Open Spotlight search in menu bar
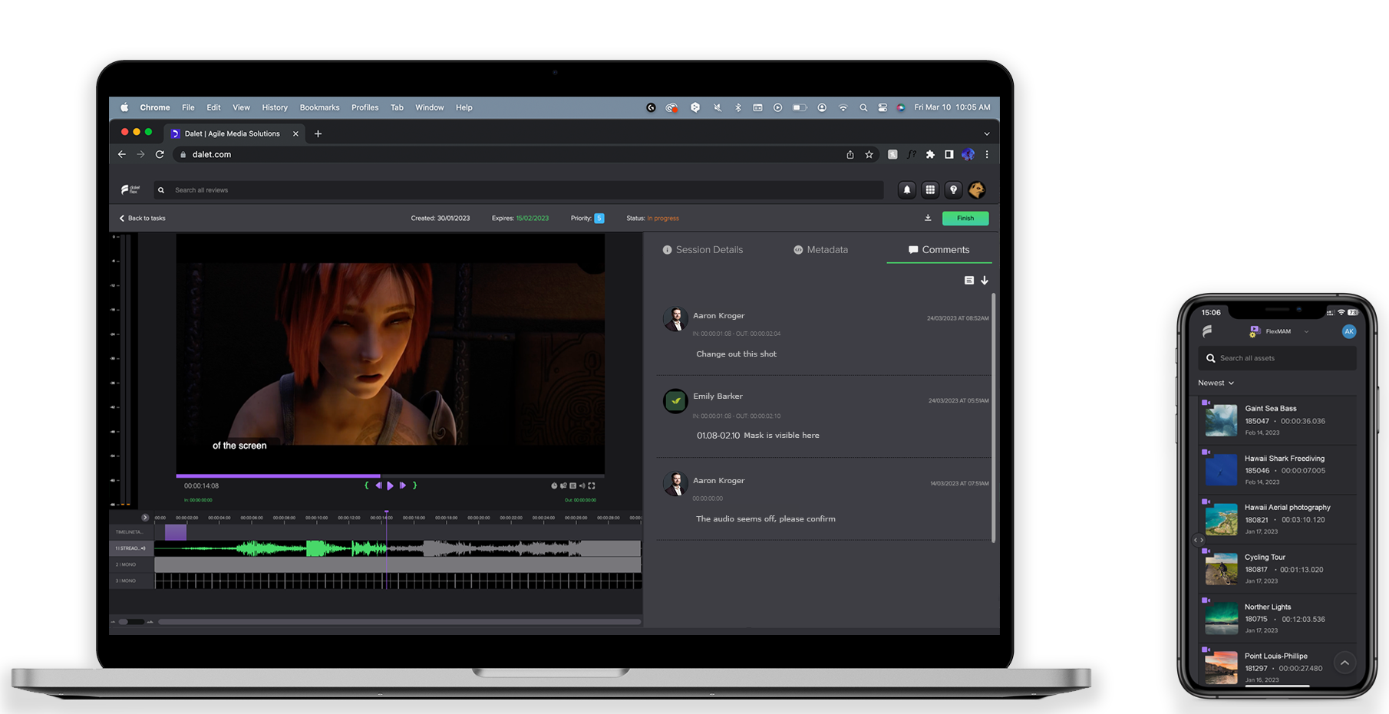The image size is (1389, 714). click(x=863, y=107)
